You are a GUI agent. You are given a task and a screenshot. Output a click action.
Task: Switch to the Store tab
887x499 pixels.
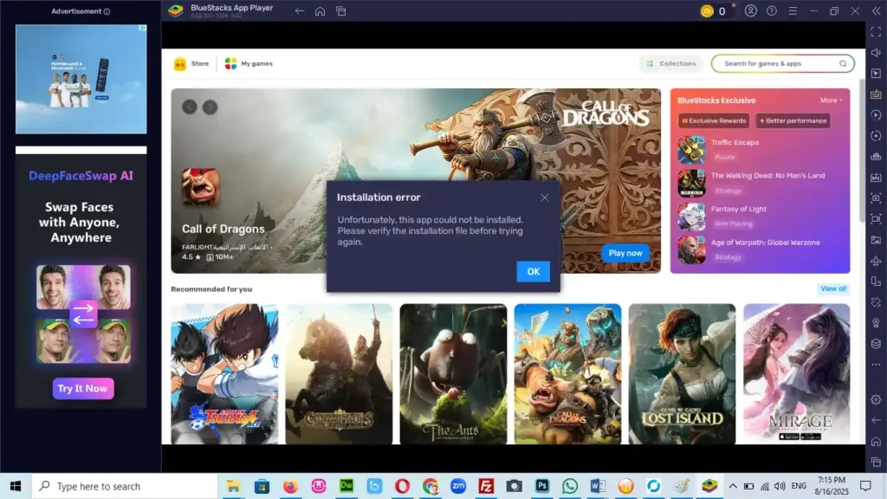point(191,63)
